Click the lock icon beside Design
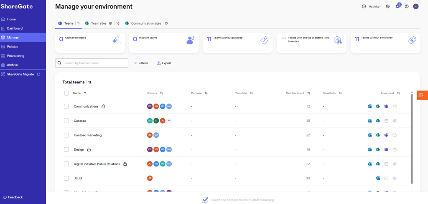This screenshot has width=428, height=204. [x=89, y=149]
